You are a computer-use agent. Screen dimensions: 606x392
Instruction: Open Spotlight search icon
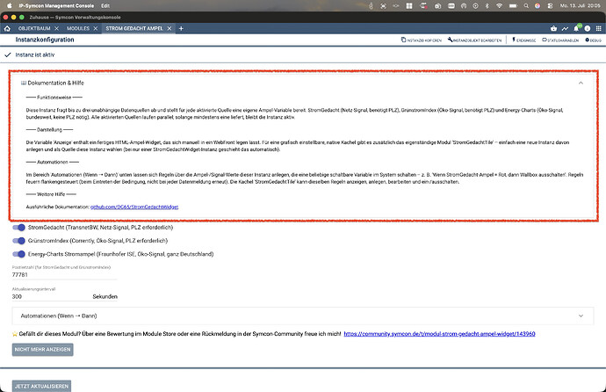[x=526, y=6]
